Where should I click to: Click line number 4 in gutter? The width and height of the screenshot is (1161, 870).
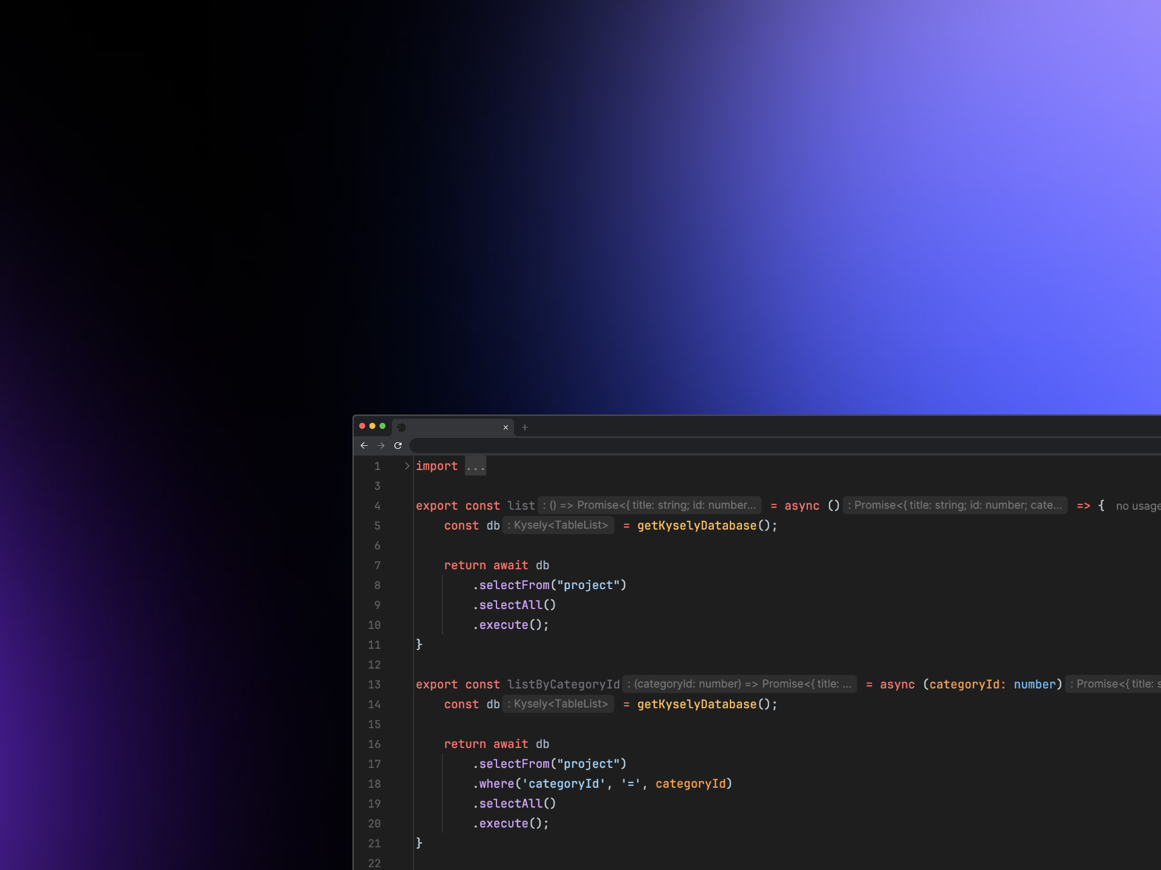377,506
